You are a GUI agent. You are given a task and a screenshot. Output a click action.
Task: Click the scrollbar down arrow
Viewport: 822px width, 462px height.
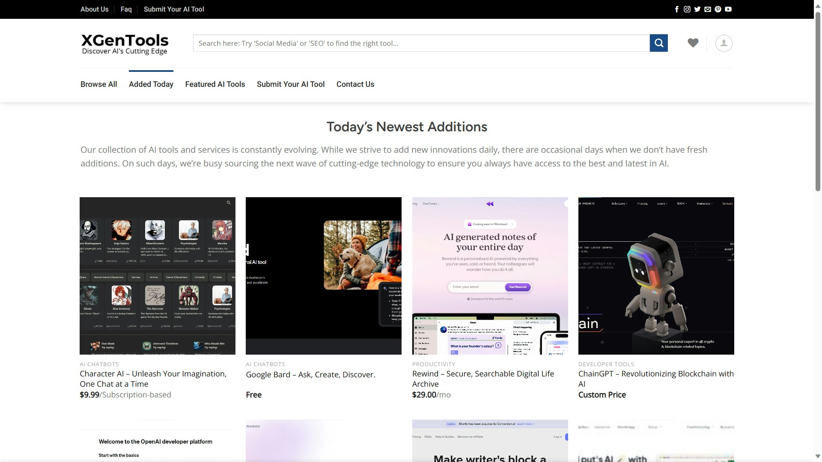(818, 456)
